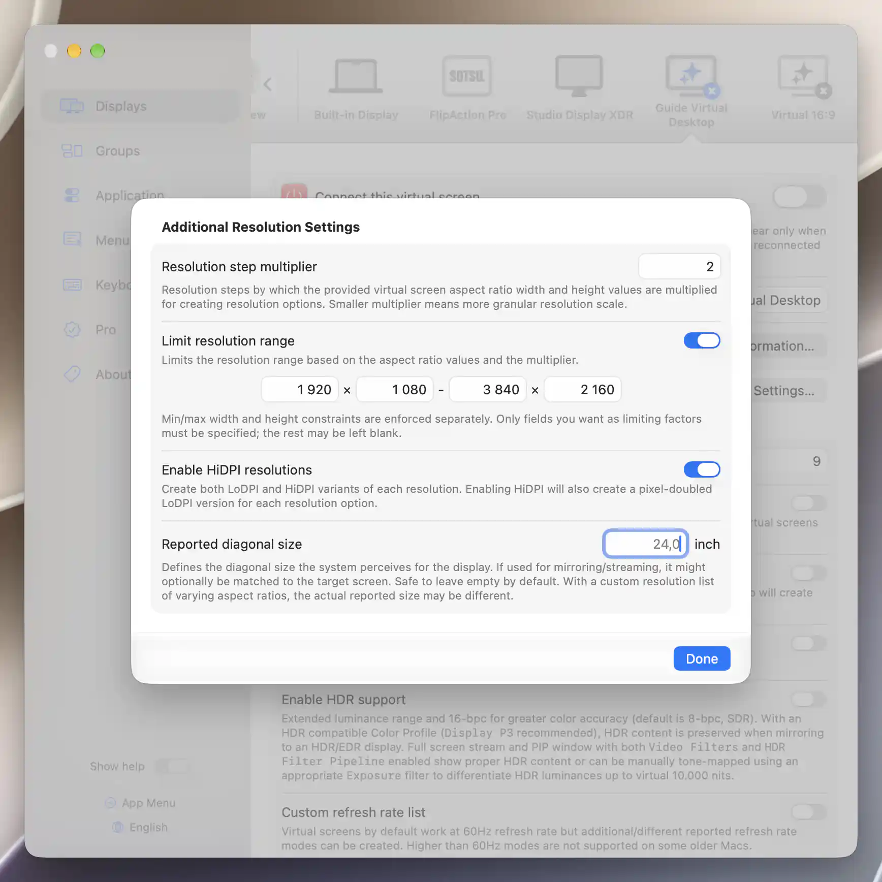Viewport: 882px width, 882px height.
Task: Select the Studio Display XDR icon
Action: point(579,76)
